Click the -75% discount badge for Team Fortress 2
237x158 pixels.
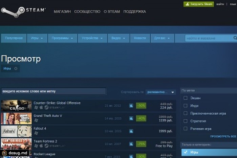coord(141,144)
